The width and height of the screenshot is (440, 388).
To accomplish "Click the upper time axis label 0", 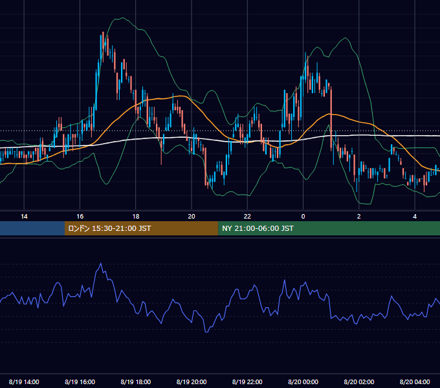I will click(x=303, y=217).
